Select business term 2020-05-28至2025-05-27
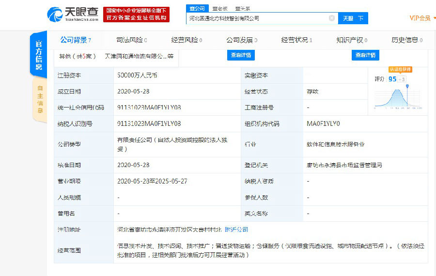Image resolution: width=436 pixels, height=276 pixels. pyautogui.click(x=152, y=181)
